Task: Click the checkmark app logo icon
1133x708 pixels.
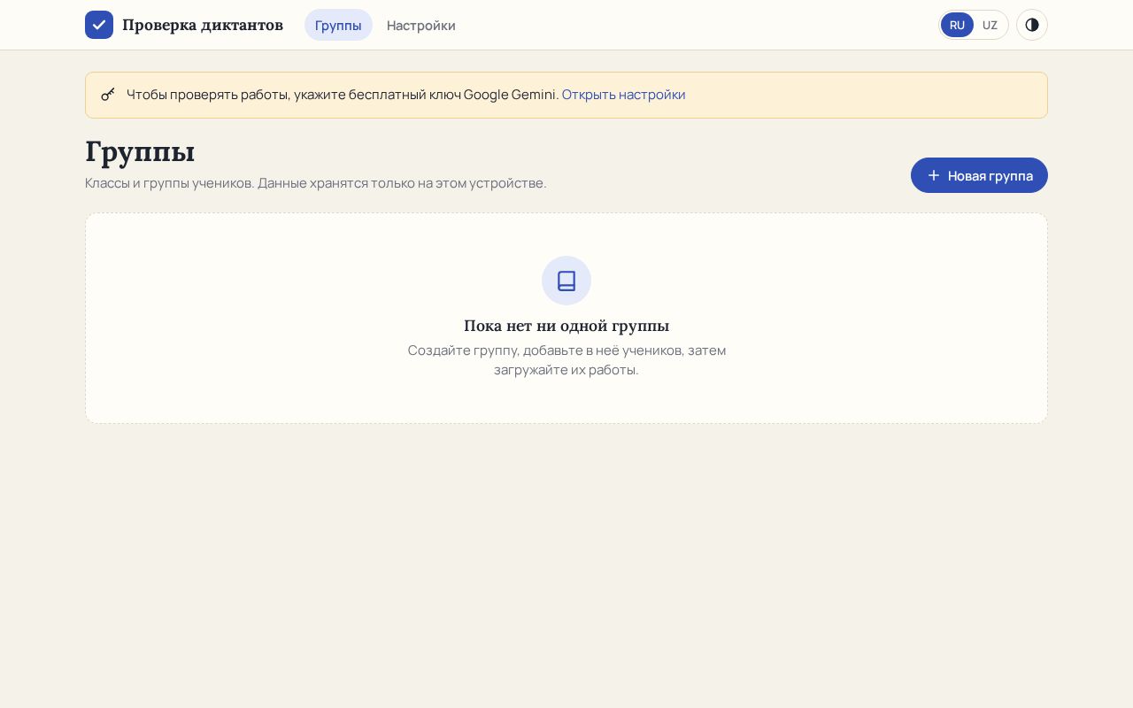Action: coord(99,25)
